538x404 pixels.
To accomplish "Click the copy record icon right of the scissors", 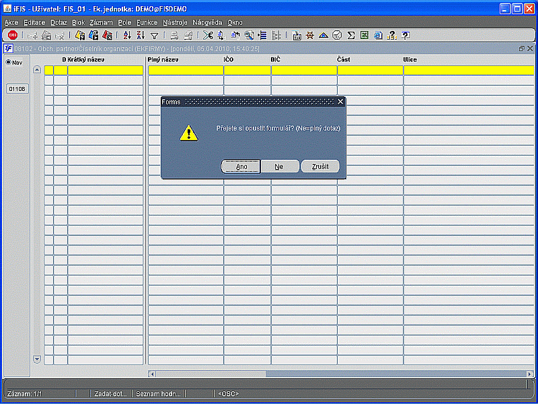I will (x=221, y=35).
